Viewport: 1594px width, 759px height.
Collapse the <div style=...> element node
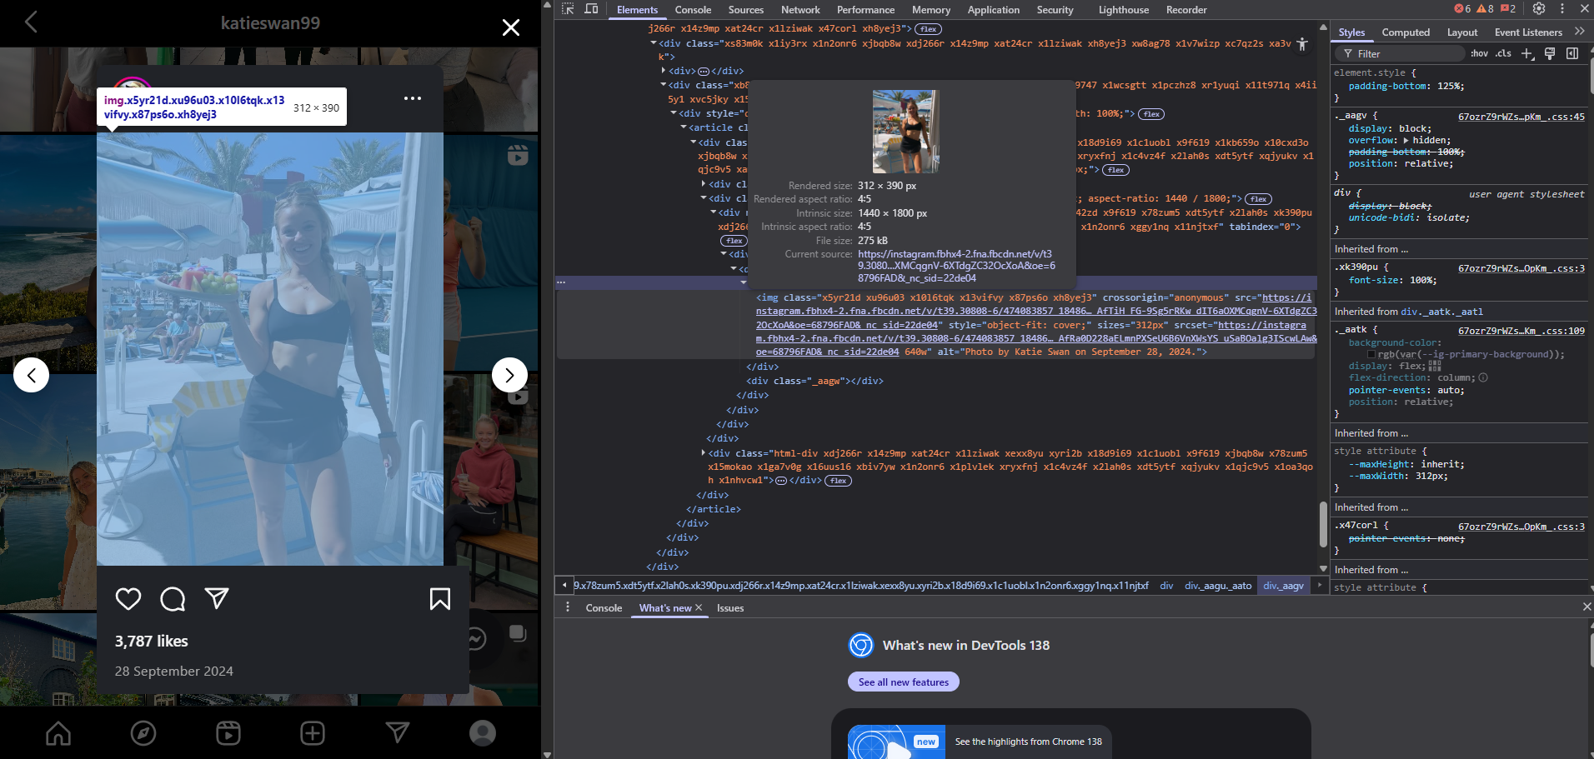tap(674, 113)
